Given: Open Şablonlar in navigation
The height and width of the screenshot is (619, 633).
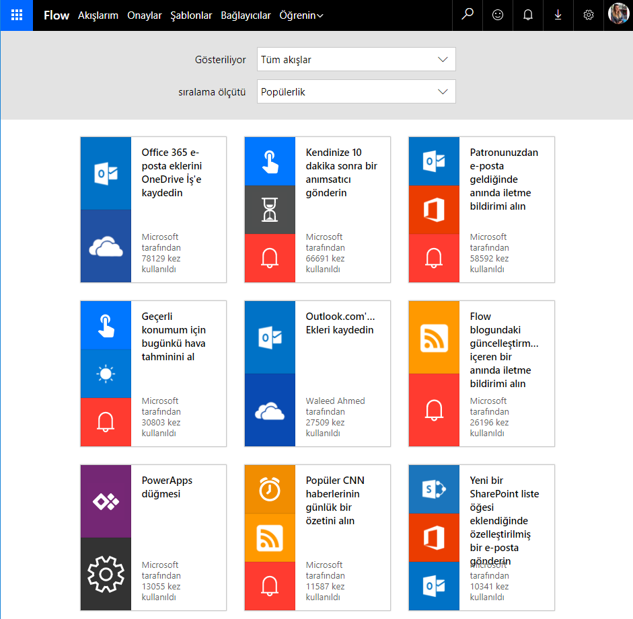Looking at the screenshot, I should pyautogui.click(x=191, y=15).
